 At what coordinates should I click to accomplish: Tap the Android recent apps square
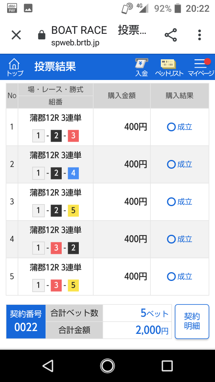[167, 366]
